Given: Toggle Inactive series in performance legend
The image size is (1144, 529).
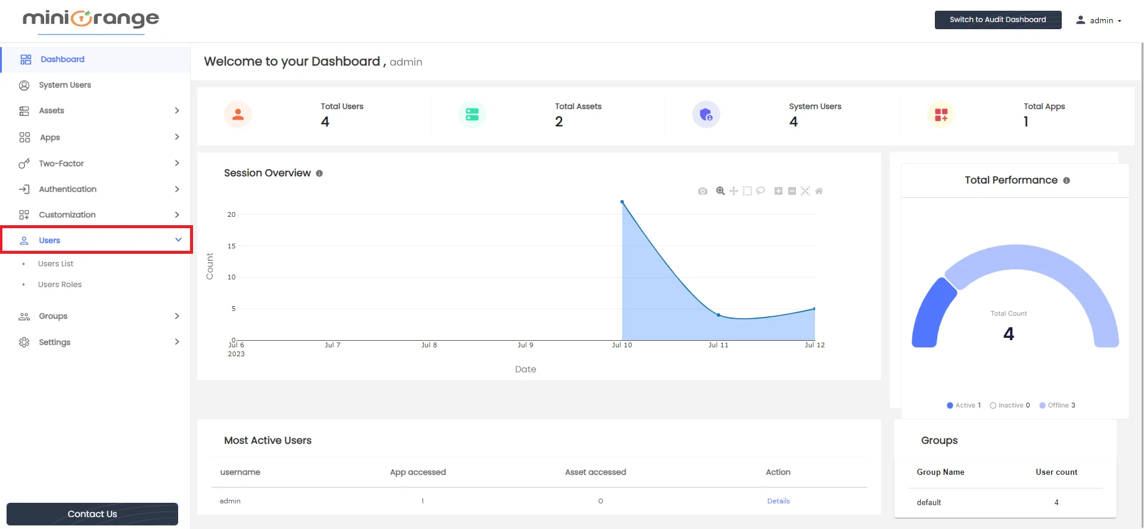Looking at the screenshot, I should pyautogui.click(x=1010, y=405).
